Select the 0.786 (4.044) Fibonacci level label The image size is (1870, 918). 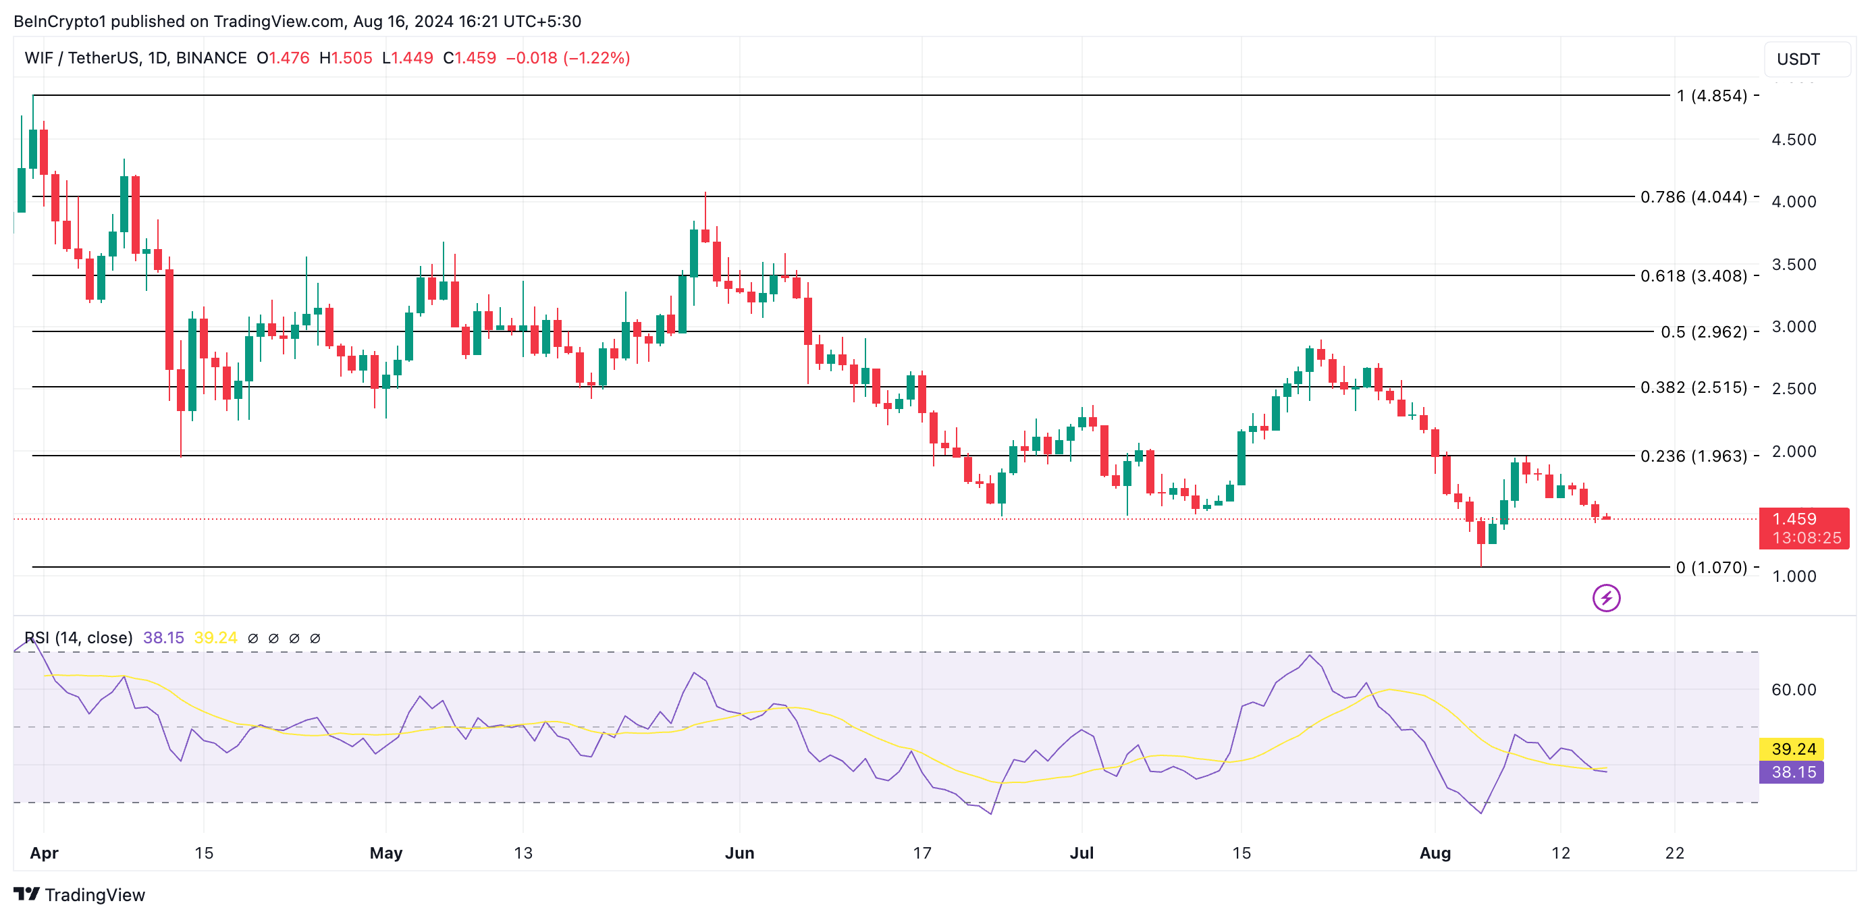coord(1693,196)
